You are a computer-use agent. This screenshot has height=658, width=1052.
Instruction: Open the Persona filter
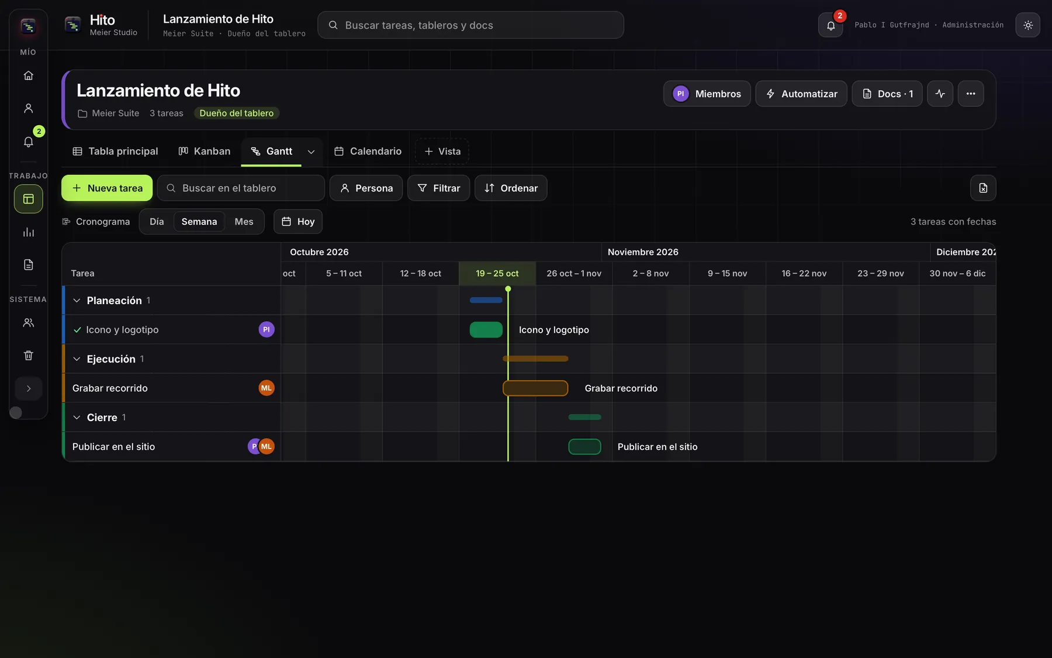click(x=366, y=188)
